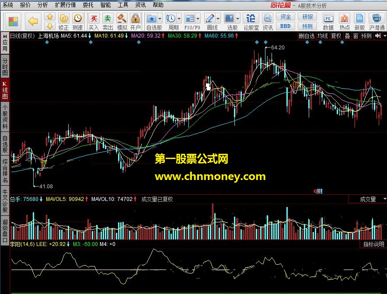Click the 沪港通 SSE HKE icon
The image size is (387, 294).
(x=377, y=18)
